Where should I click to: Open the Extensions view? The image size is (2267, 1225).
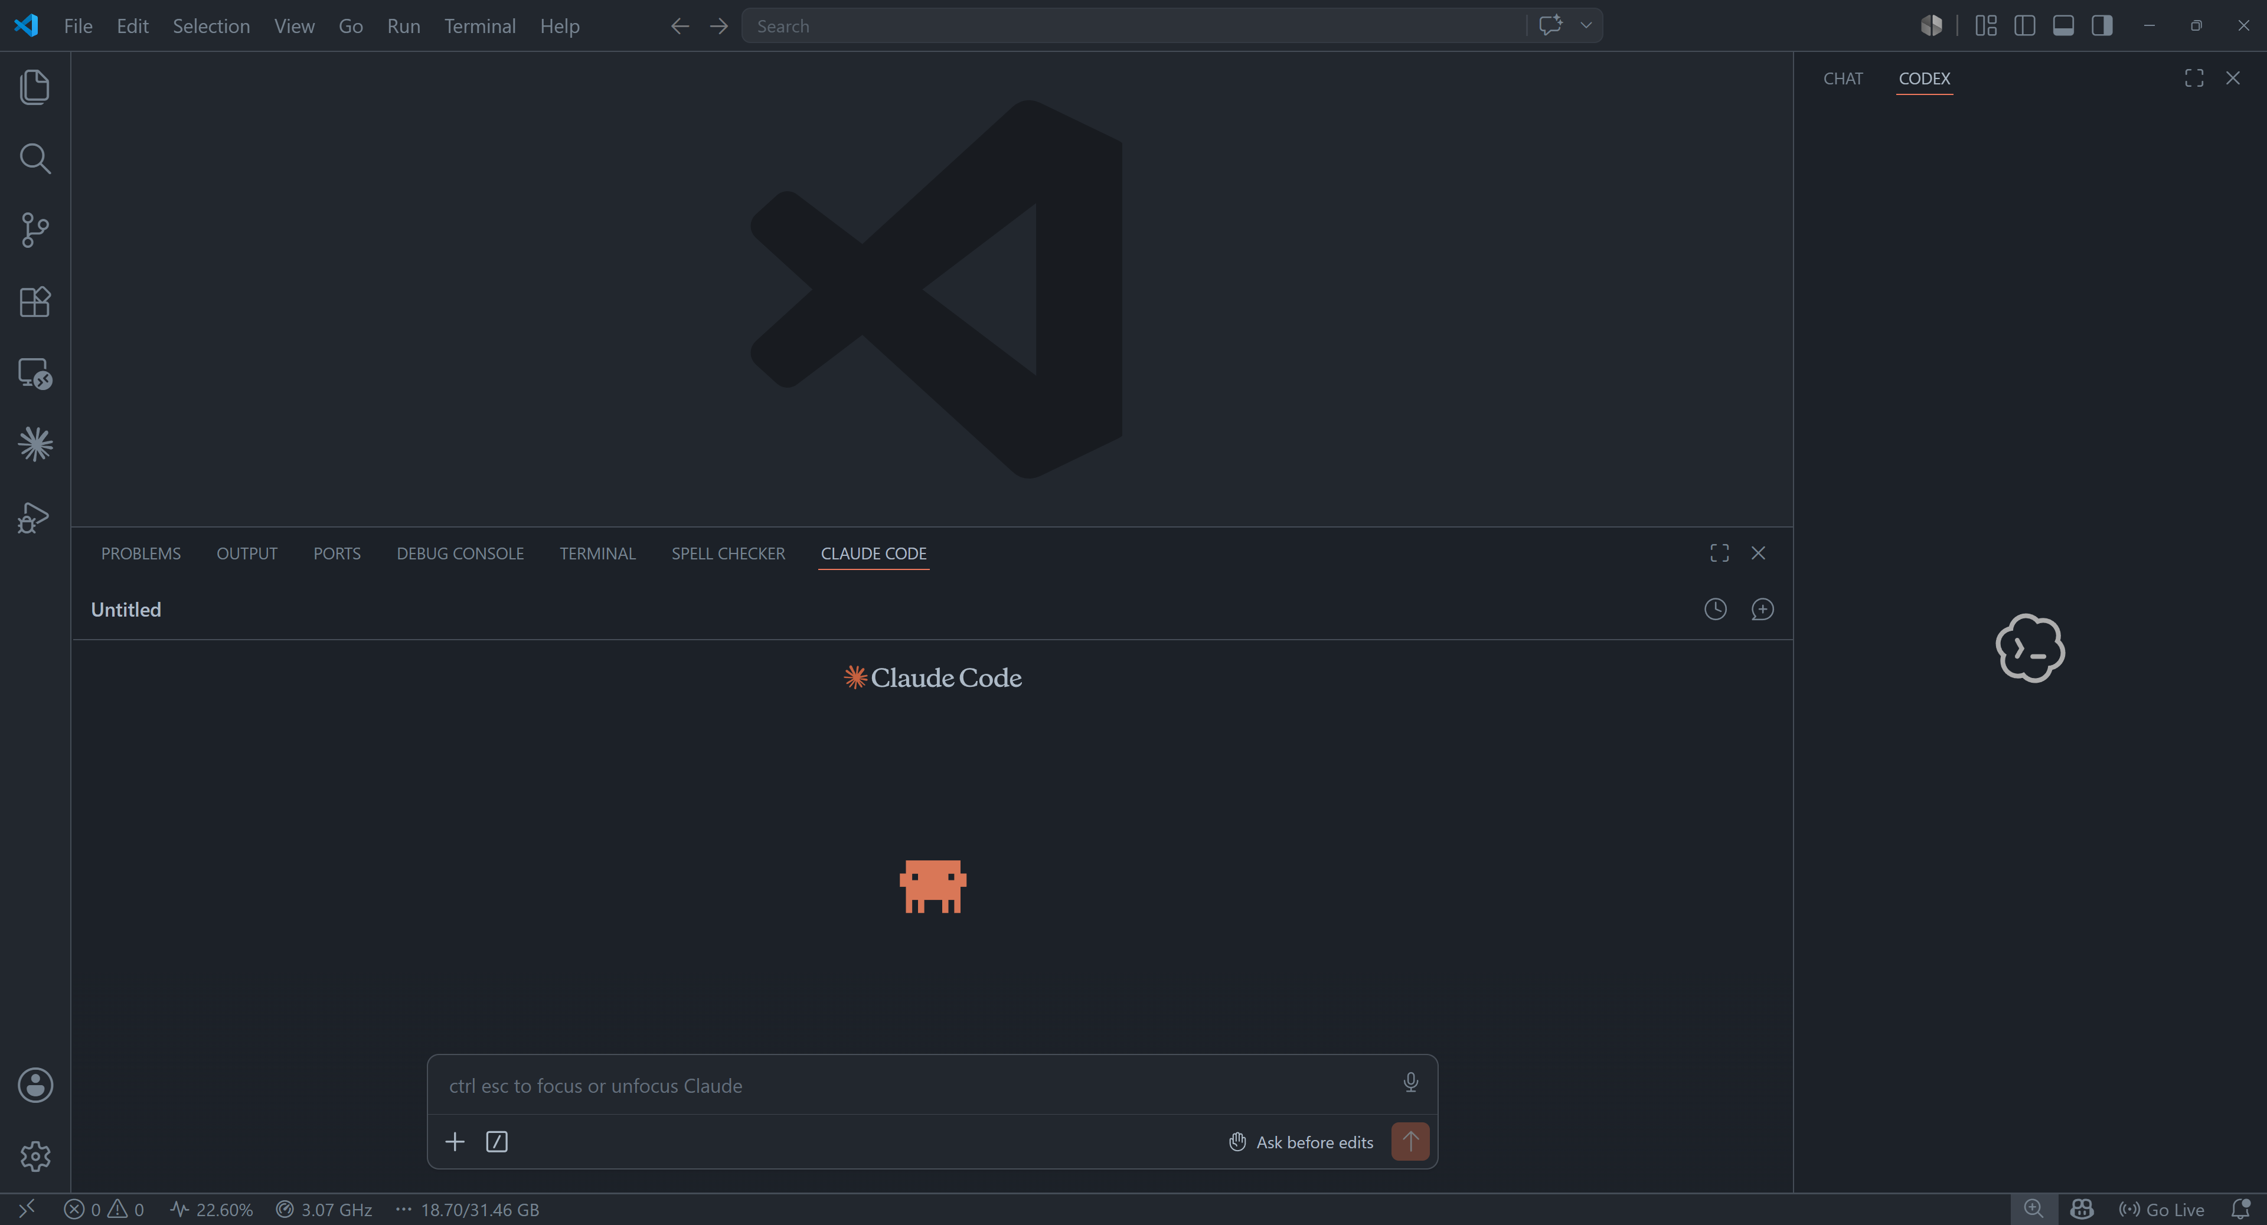(x=34, y=302)
